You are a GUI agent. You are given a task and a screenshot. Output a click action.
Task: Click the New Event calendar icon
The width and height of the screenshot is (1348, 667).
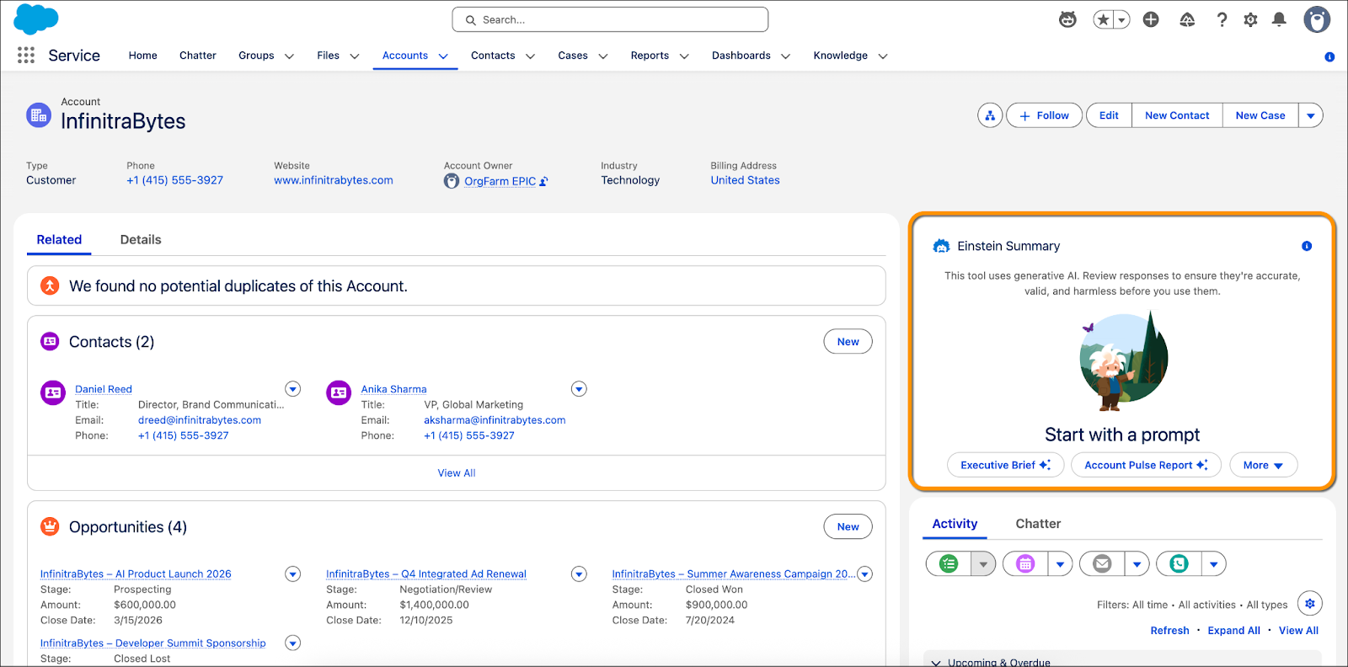pos(1025,563)
